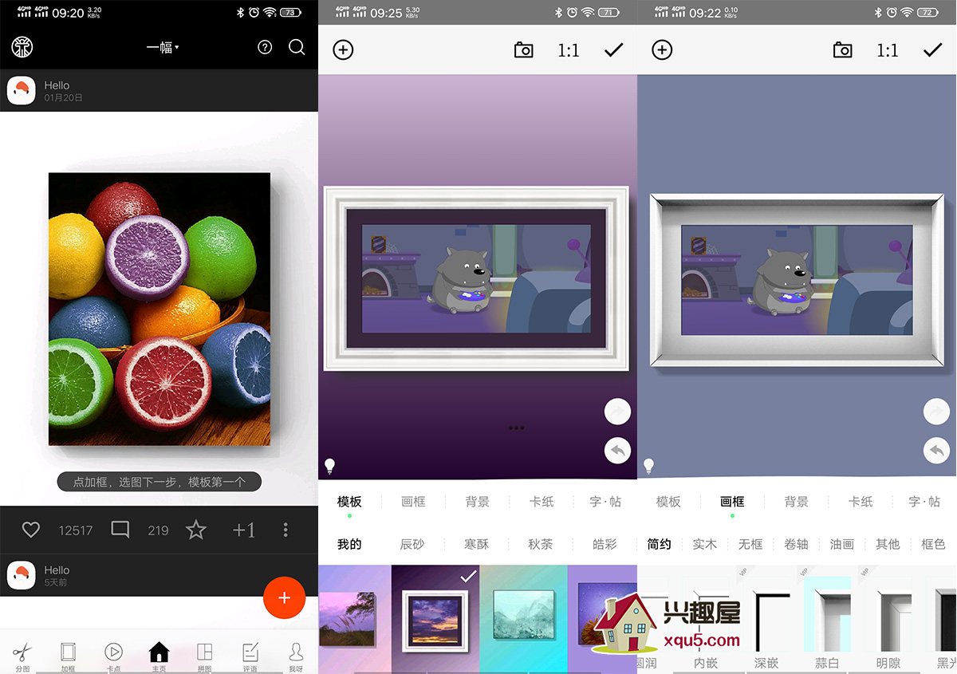
Task: Select the 画框 tab on template screen
Action: point(413,502)
